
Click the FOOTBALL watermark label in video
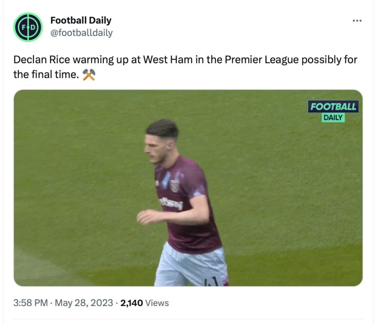pos(334,107)
